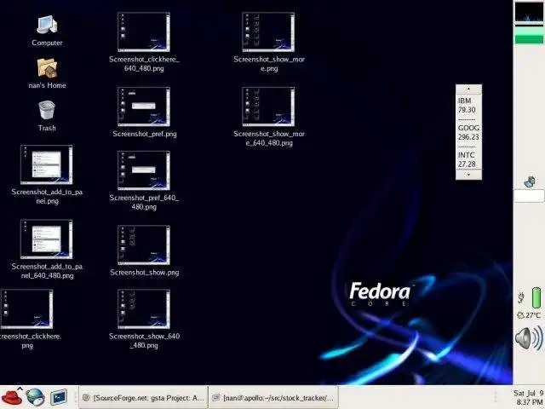Viewport: 545px width, 409px height.
Task: Open nan's Home folder icon
Action: 47,68
